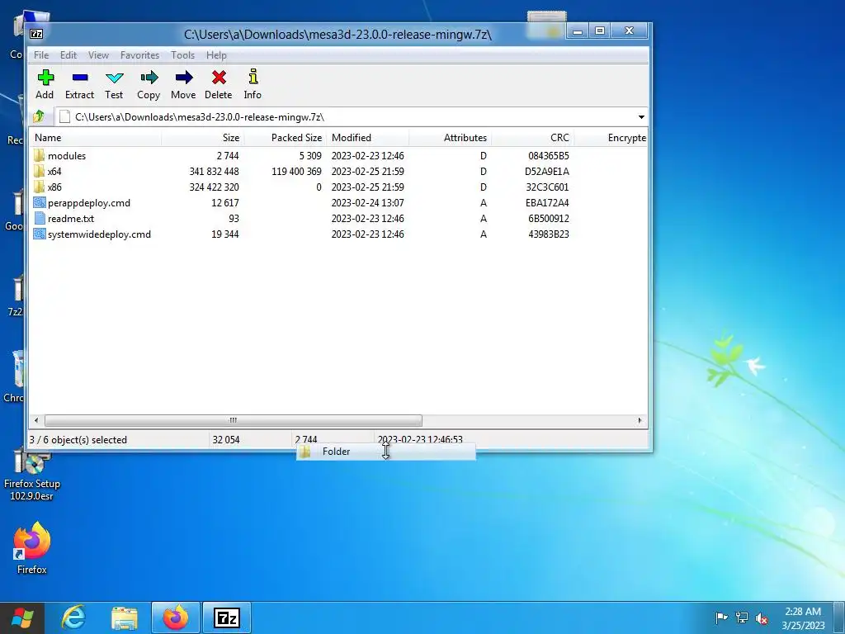Click the 2023-02-24 13:07 modified date
Viewport: 845px width, 634px height.
pos(367,203)
